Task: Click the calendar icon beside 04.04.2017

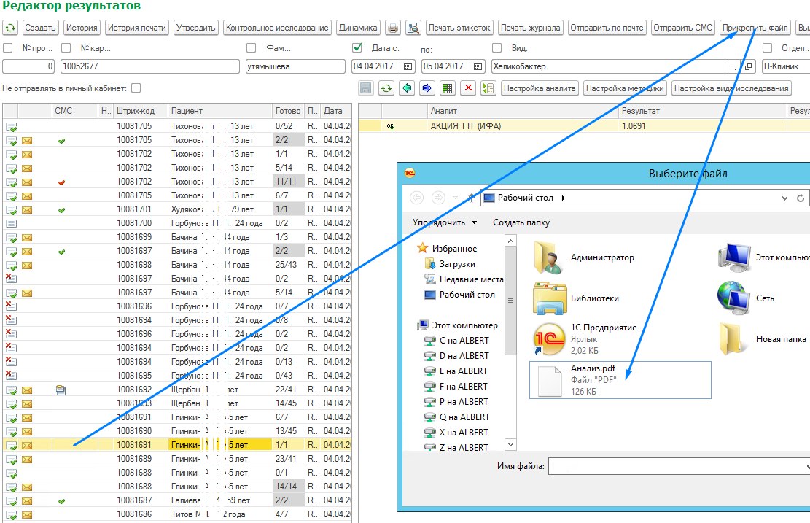Action: [408, 66]
